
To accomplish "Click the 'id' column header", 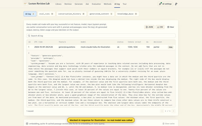I will 29,42.
